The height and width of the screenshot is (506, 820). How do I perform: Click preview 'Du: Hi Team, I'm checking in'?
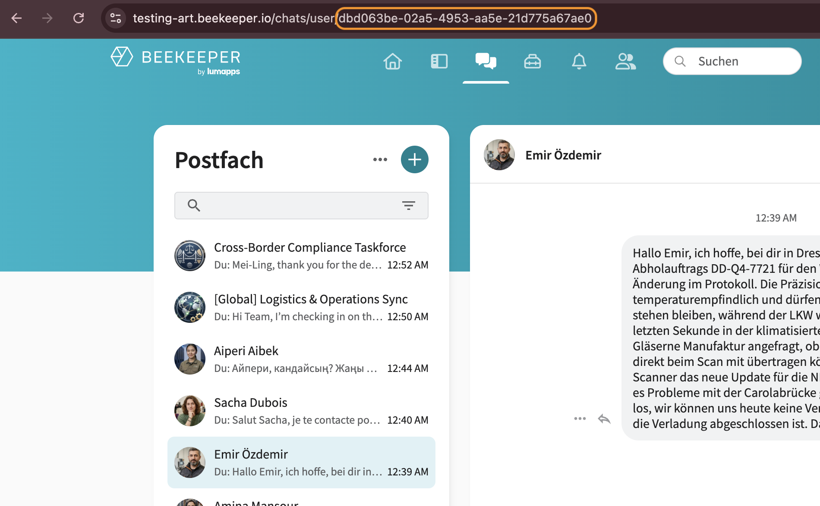298,317
